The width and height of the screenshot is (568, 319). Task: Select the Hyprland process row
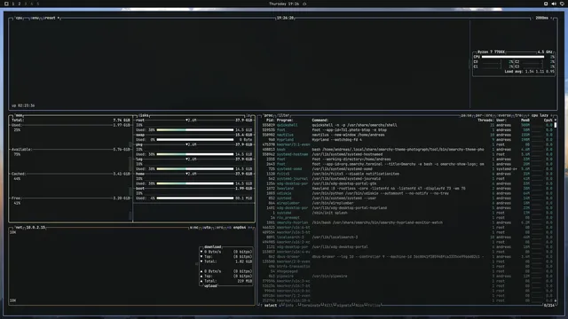[407, 140]
